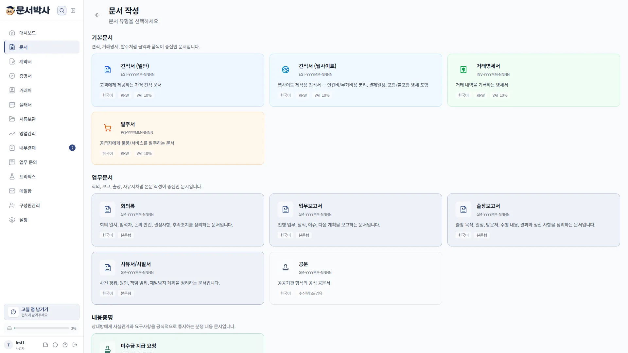Image resolution: width=628 pixels, height=353 pixels.
Task: Select the 회의록 document type
Action: (x=178, y=220)
